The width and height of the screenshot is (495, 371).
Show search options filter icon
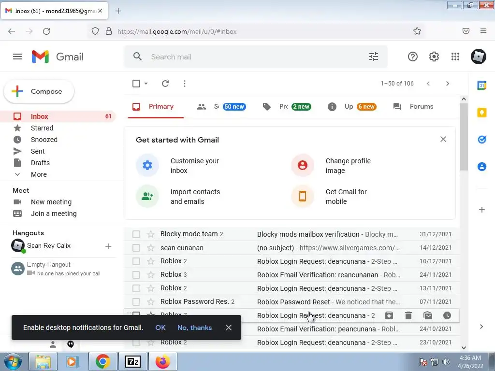374,57
